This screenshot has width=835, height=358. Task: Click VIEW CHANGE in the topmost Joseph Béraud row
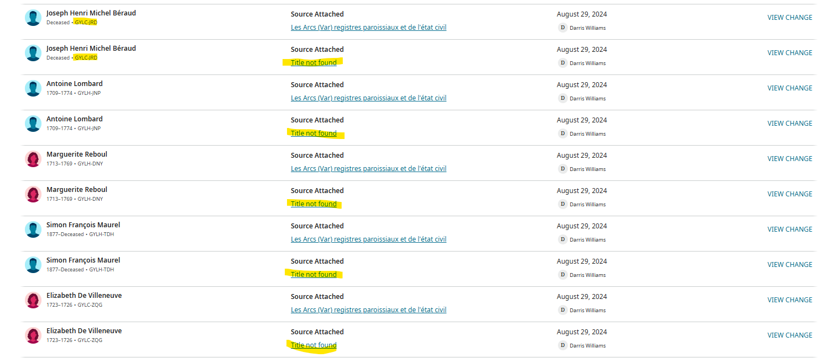coord(790,18)
